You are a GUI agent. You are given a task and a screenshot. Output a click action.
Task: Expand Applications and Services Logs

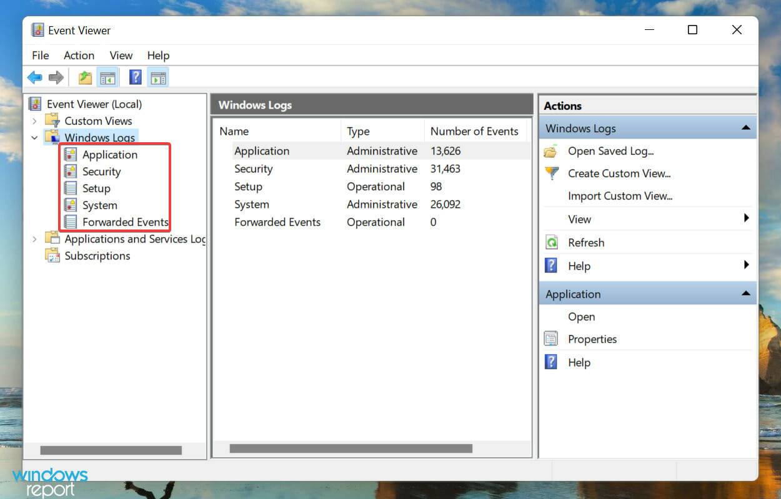coord(34,239)
